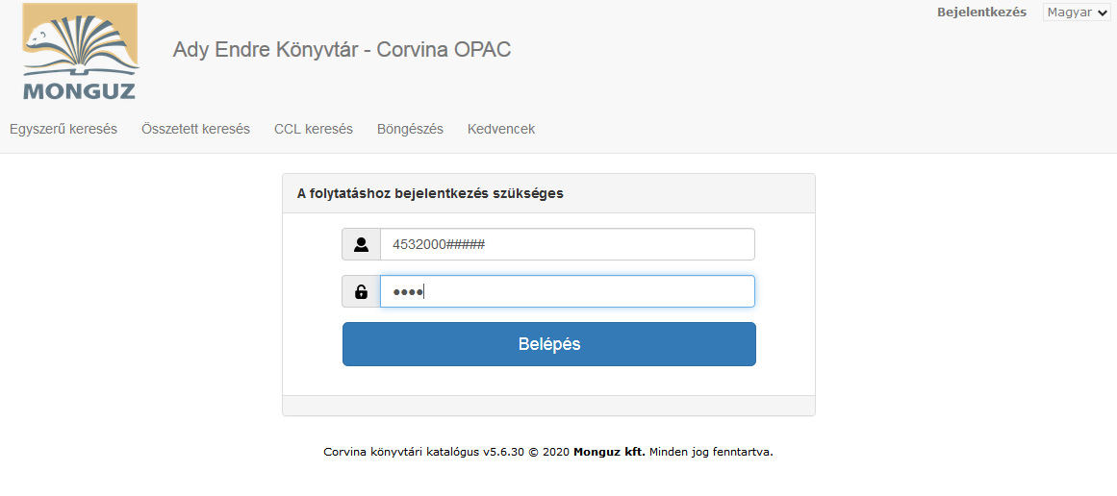Go to Összetett keresés
This screenshot has height=496, width=1117.
tap(196, 129)
